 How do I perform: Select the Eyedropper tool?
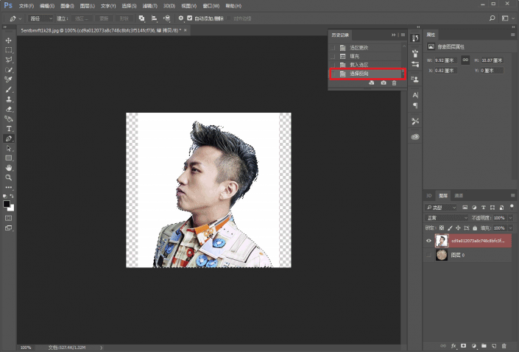9,80
